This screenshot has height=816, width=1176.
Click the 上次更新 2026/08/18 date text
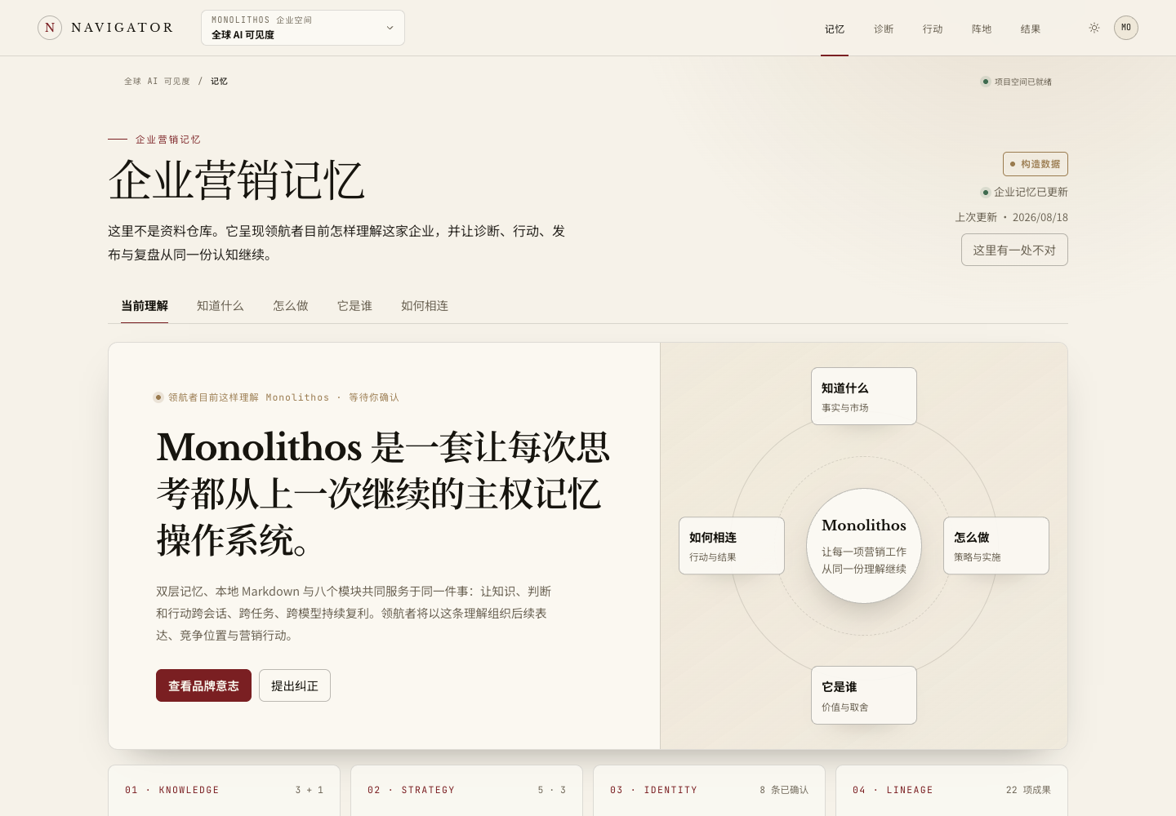point(1012,217)
